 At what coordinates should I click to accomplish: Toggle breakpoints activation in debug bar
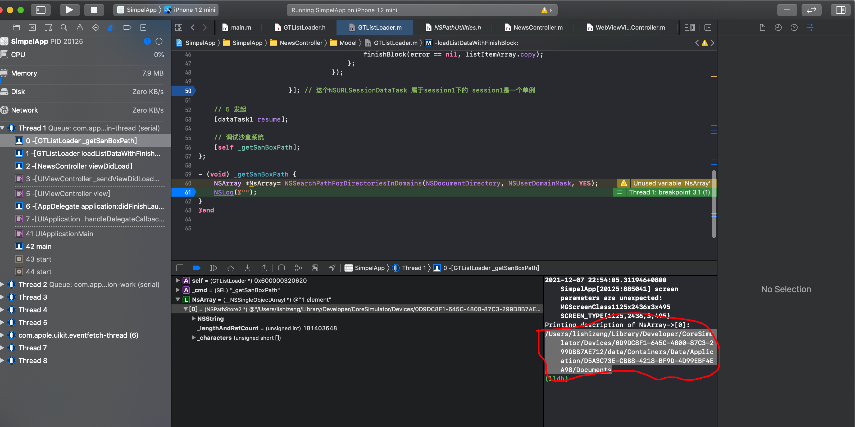[x=197, y=268]
